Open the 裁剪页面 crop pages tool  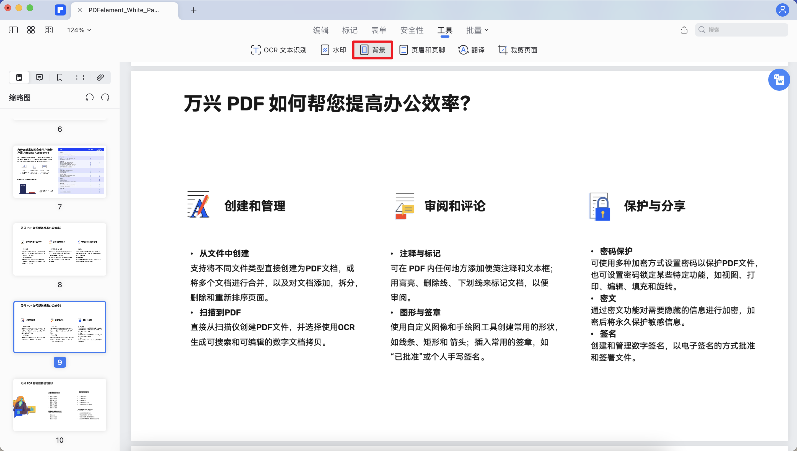(x=517, y=50)
